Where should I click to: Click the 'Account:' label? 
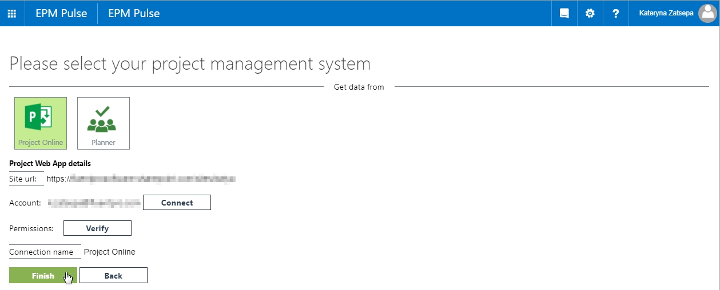25,203
